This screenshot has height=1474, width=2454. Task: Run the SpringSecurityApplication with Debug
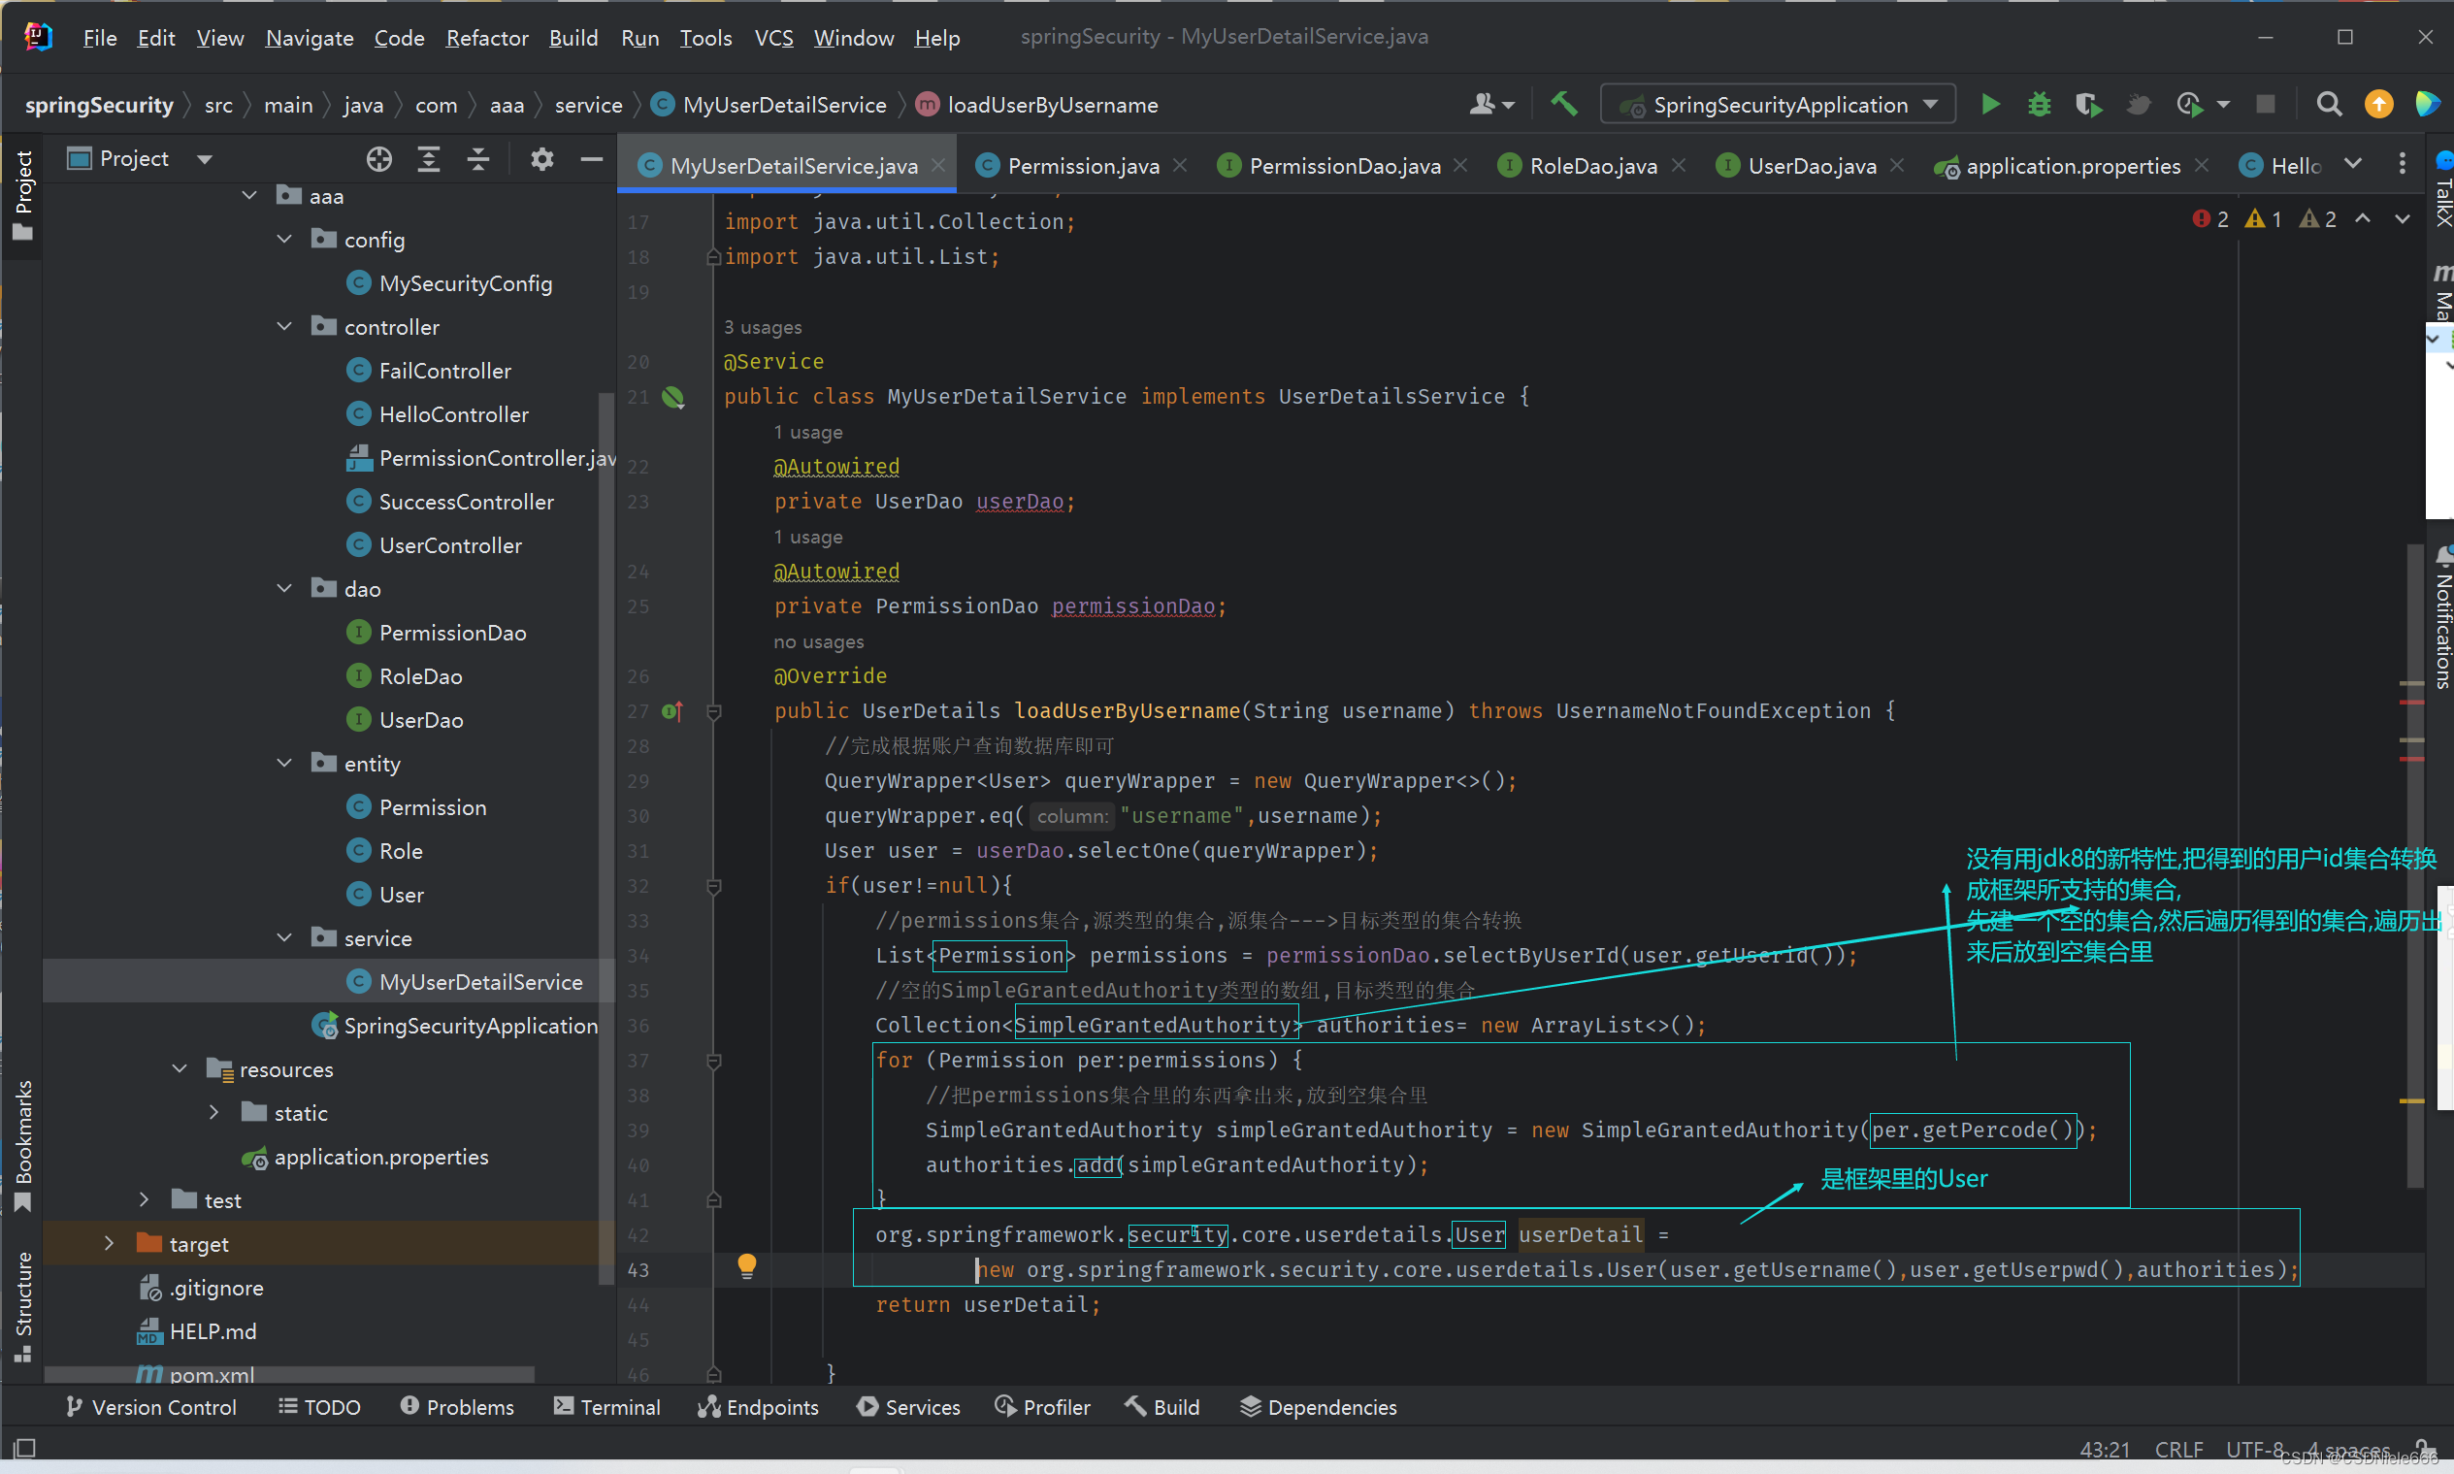pyautogui.click(x=2039, y=103)
